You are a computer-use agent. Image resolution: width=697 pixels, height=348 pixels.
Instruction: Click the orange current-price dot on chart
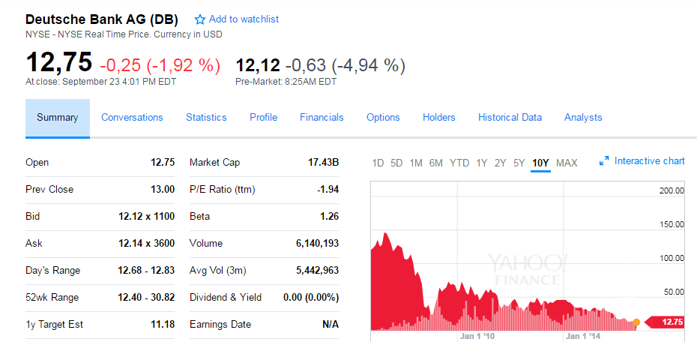636,322
